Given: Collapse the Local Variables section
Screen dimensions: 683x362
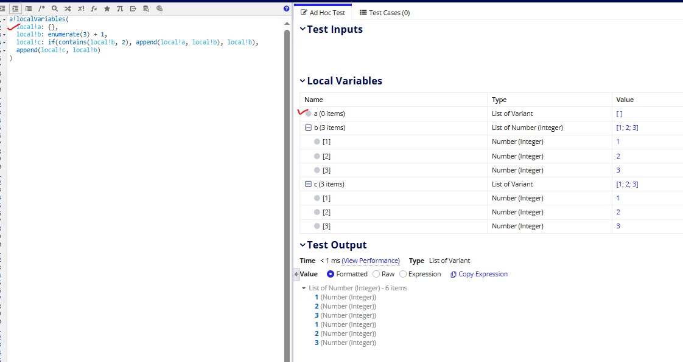Looking at the screenshot, I should (303, 81).
